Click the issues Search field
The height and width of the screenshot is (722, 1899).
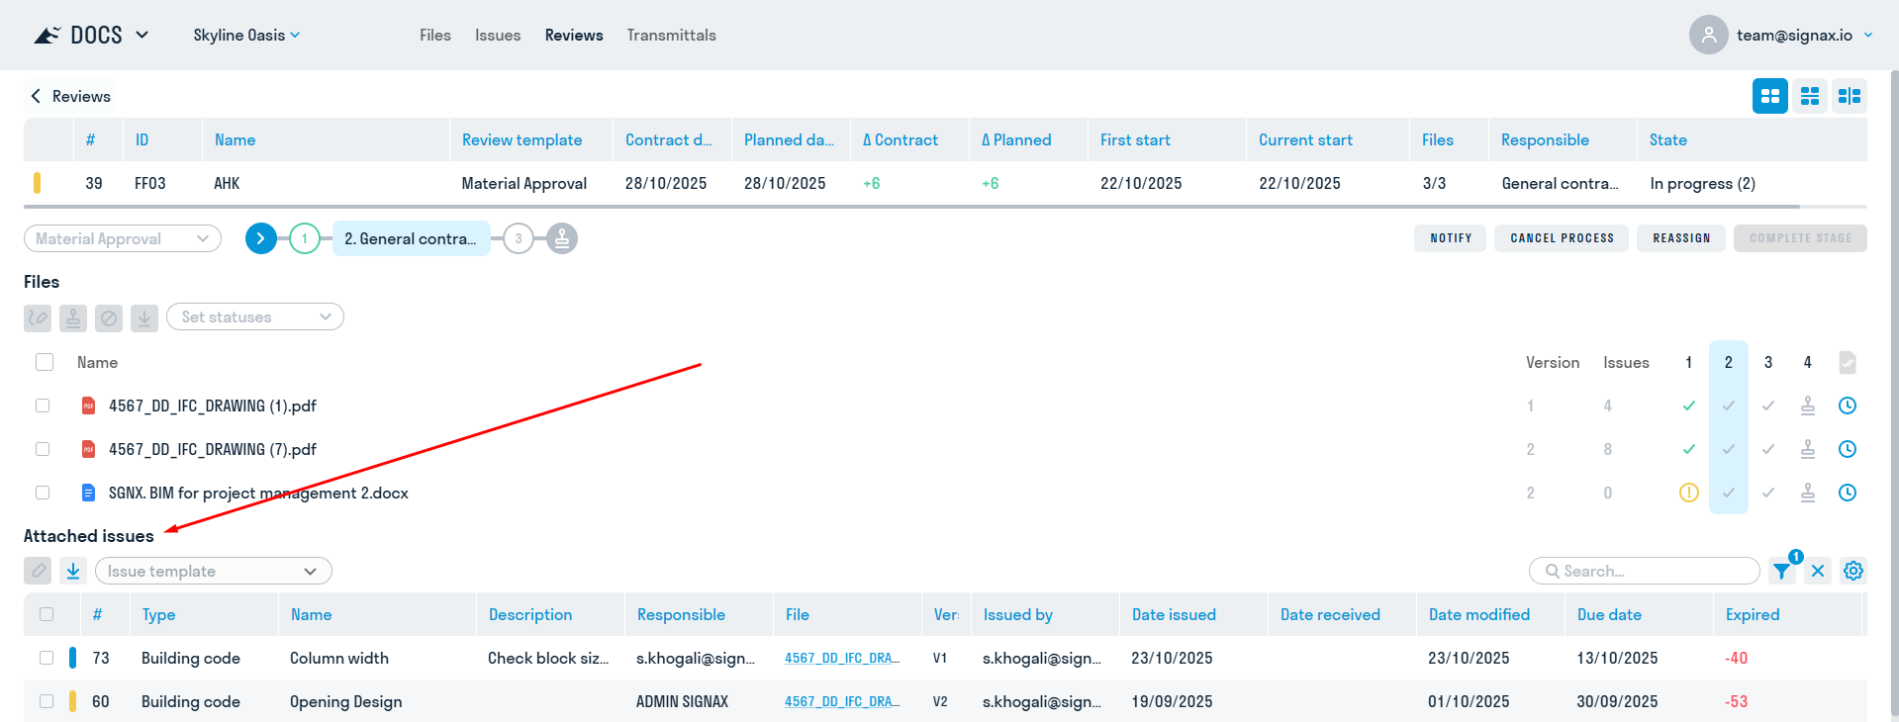1645,571
